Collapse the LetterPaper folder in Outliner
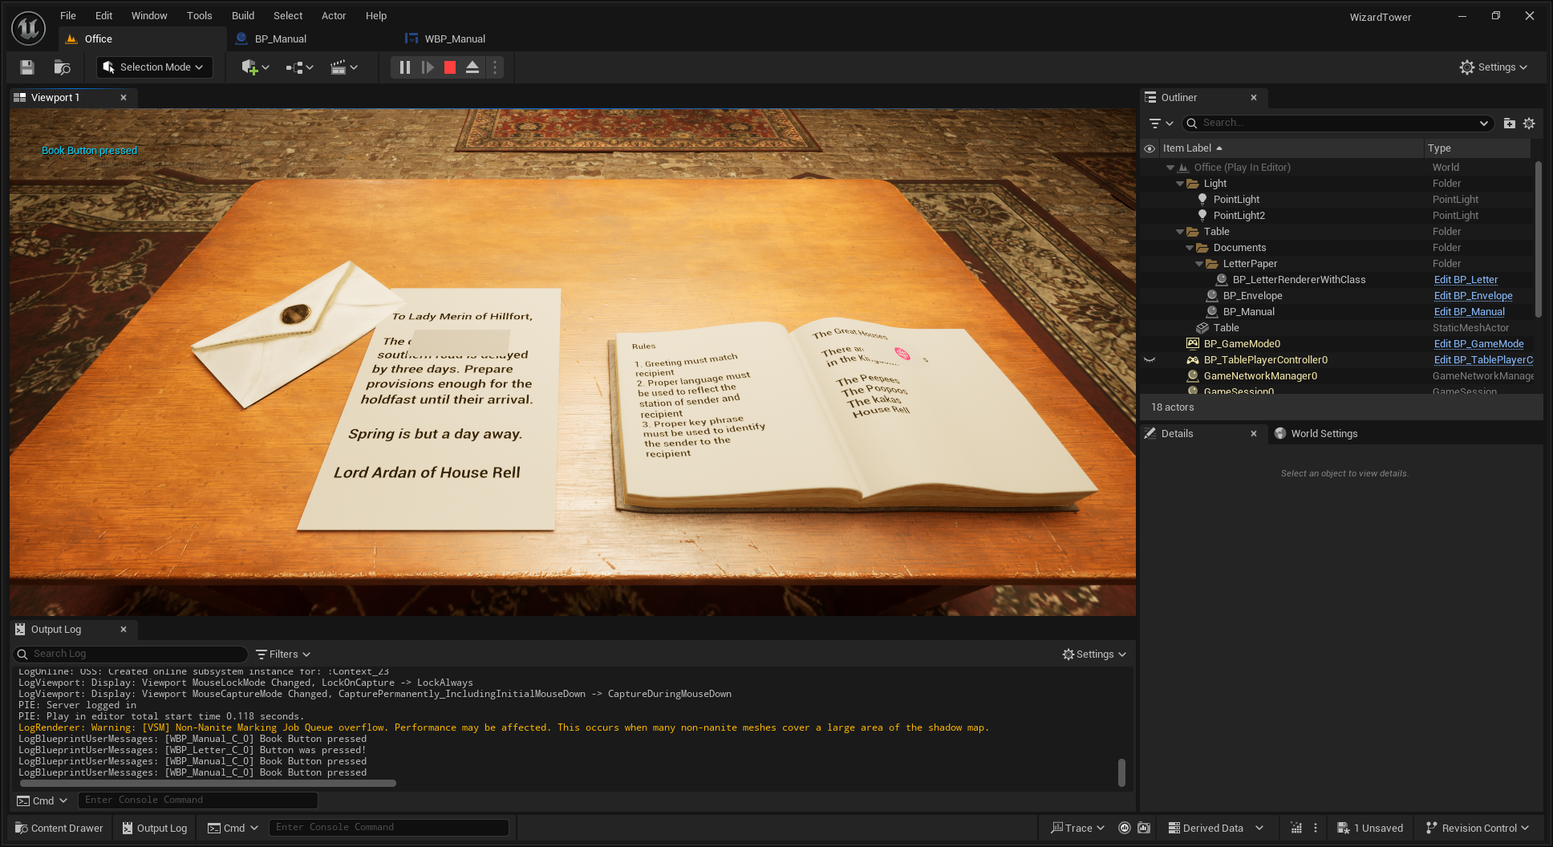The height and width of the screenshot is (847, 1553). point(1199,264)
